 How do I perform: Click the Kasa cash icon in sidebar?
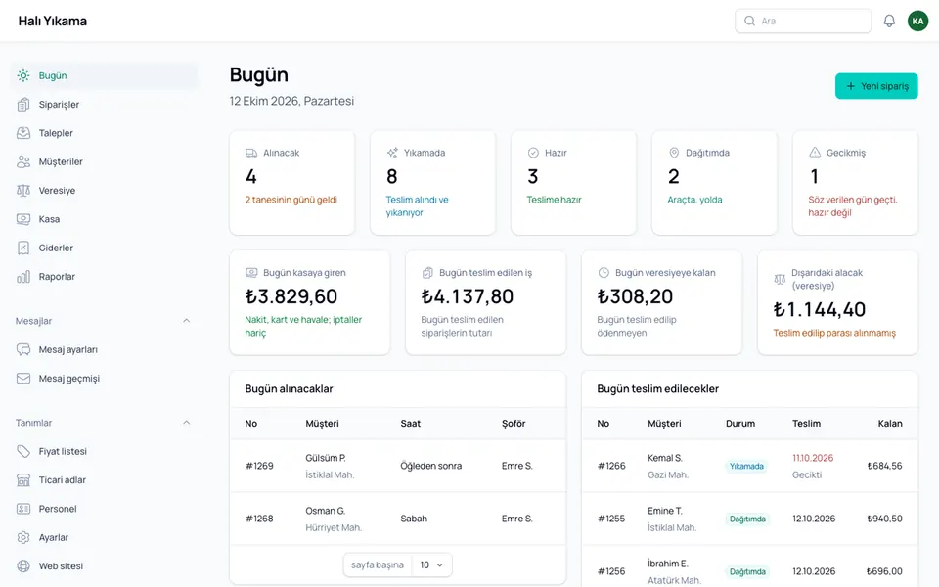click(x=23, y=219)
